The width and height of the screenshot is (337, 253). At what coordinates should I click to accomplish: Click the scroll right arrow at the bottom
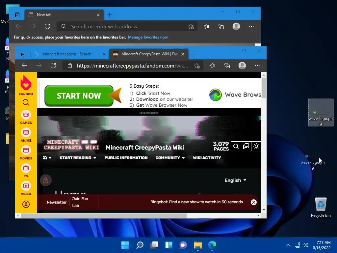point(258,215)
